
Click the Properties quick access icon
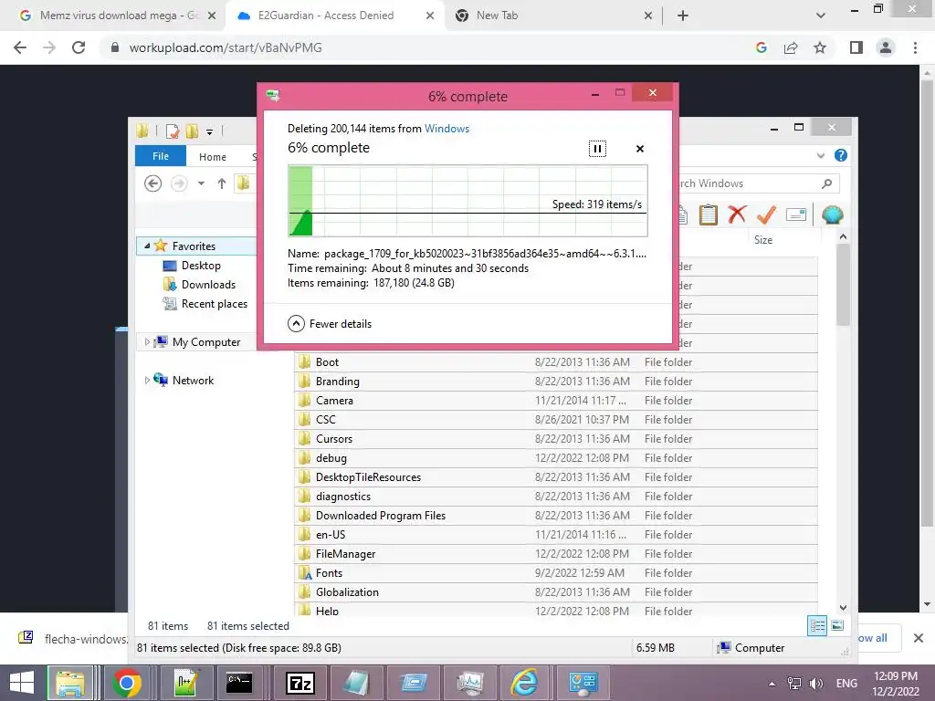[x=173, y=131]
